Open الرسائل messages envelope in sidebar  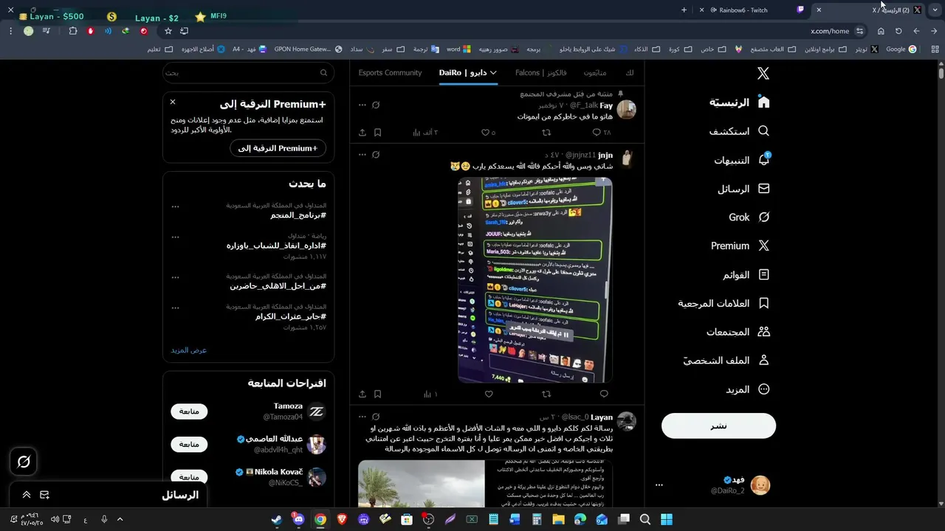coord(744,189)
